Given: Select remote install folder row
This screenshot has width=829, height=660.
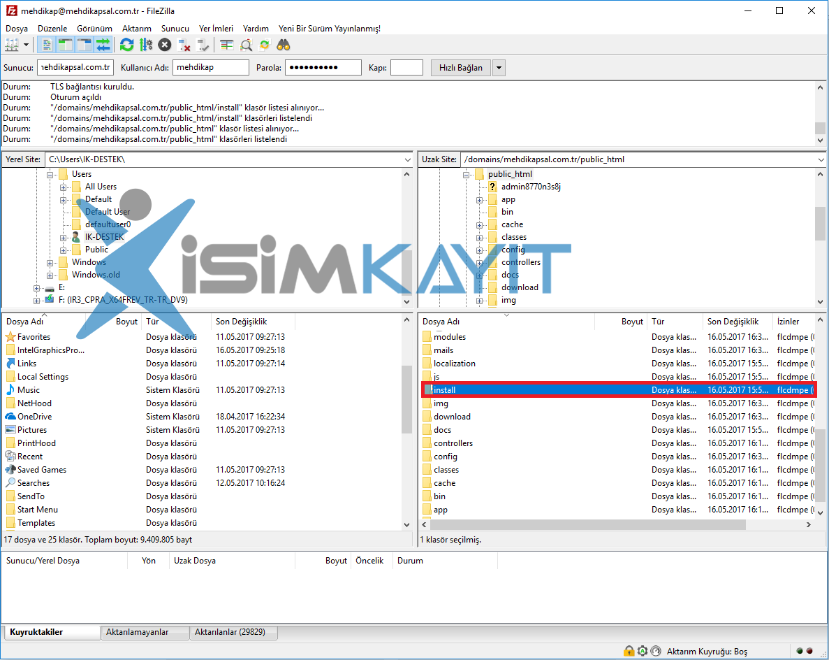Looking at the screenshot, I should coord(619,389).
